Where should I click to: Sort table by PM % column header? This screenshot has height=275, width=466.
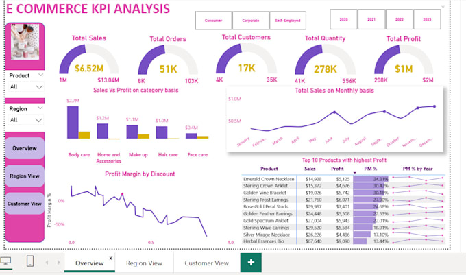[371, 169]
